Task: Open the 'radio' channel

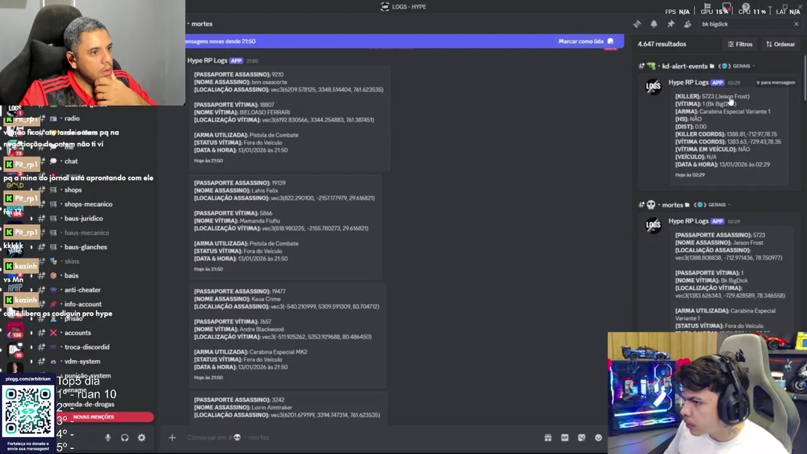Action: tap(72, 119)
